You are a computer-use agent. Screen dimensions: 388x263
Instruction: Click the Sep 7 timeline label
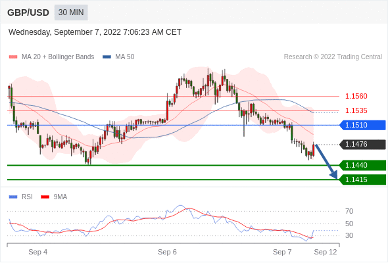click(282, 252)
